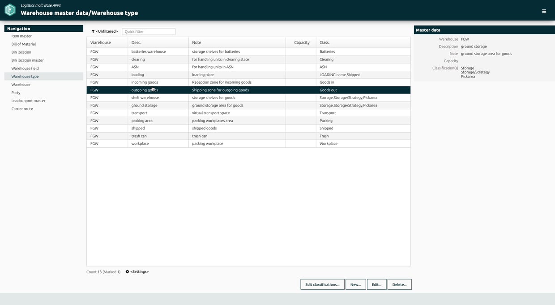Select Warehouse type in Navigation
555x305 pixels.
(x=44, y=76)
